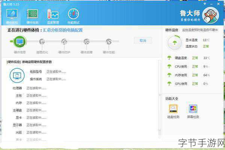
Task: Click the circular computer loading icon
Action: 17,75
